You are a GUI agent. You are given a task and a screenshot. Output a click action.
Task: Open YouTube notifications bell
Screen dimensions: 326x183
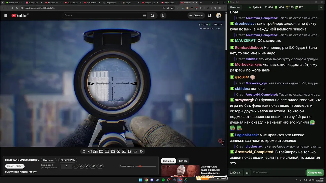pyautogui.click(x=210, y=16)
